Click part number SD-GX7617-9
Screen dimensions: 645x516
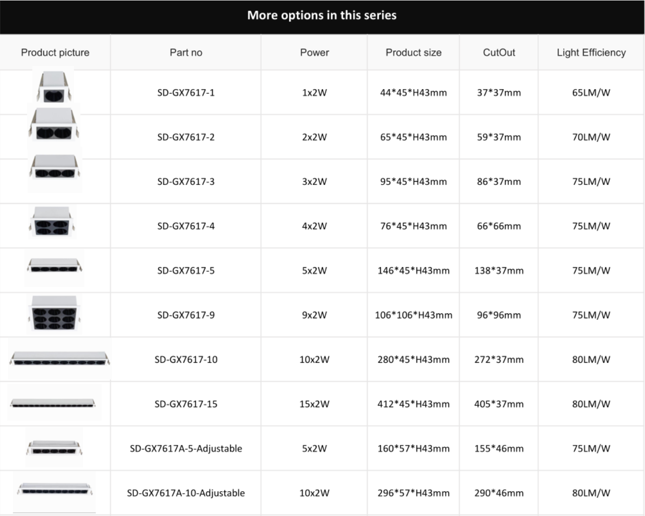186,315
